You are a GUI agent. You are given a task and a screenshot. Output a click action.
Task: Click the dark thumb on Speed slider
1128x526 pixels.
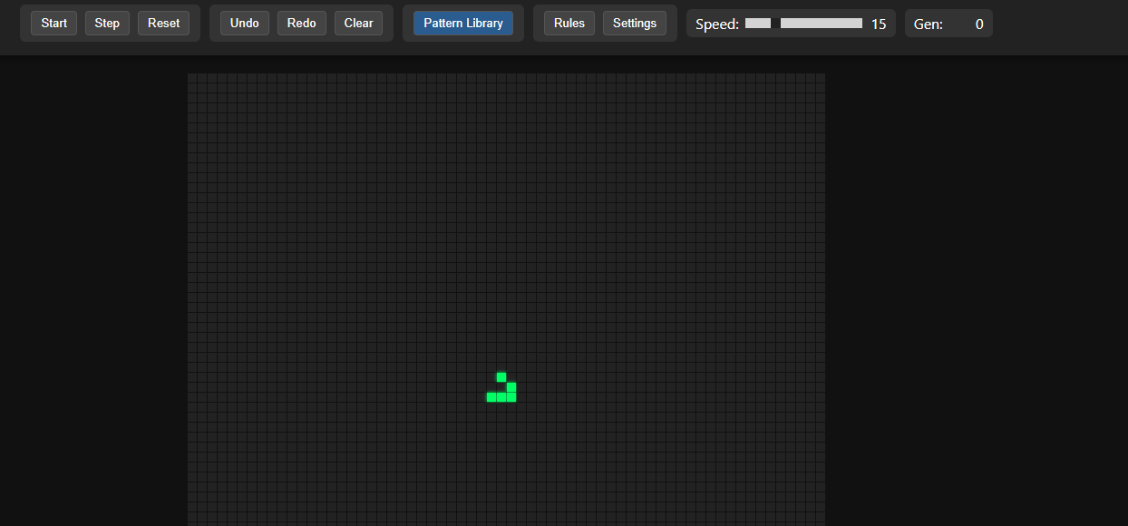click(775, 24)
